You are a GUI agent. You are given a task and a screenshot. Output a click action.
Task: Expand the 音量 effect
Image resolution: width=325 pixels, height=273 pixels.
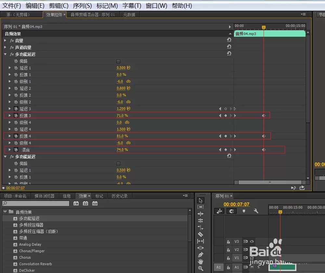tap(5, 40)
